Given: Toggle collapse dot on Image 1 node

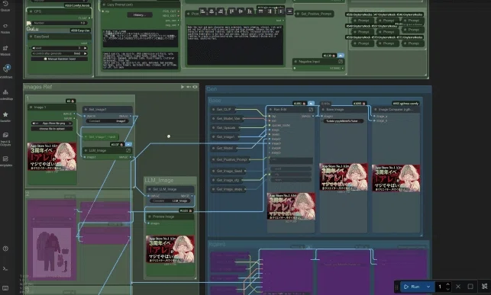Looking at the screenshot, I should (31, 107).
